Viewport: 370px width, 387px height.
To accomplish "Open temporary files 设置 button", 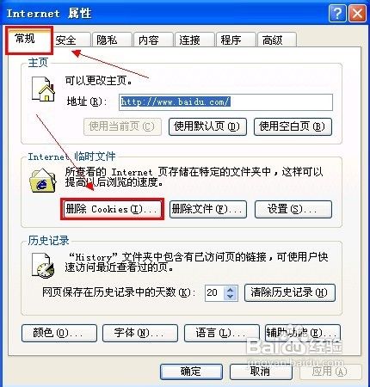I will click(x=293, y=209).
